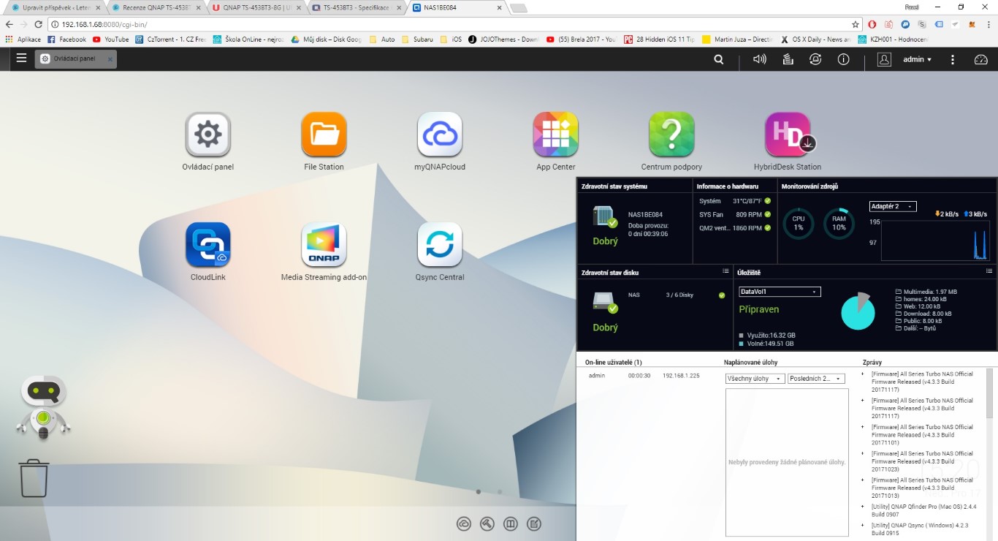Click the browser back arrow
The image size is (998, 541).
click(9, 24)
